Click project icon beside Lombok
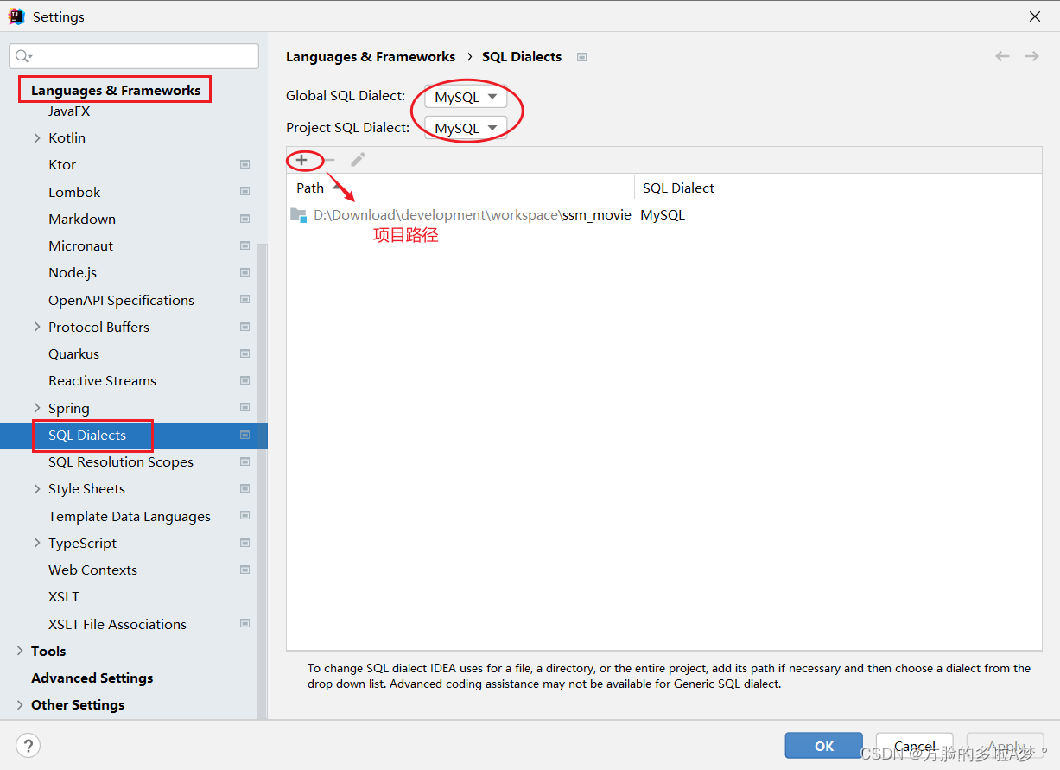1060x770 pixels. (245, 192)
